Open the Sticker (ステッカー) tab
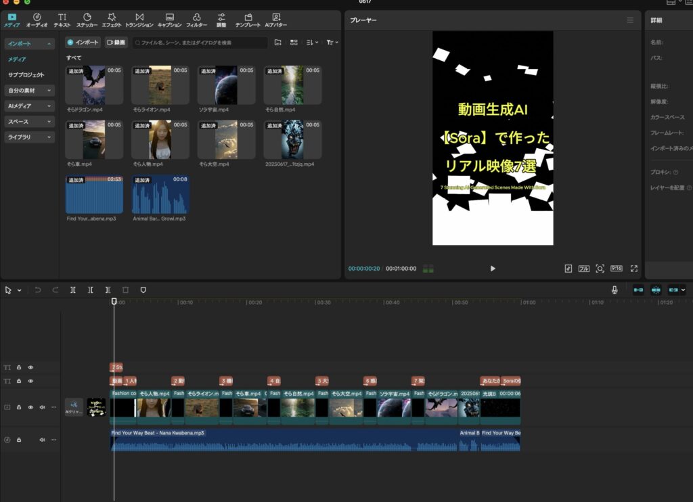Viewport: 693px width, 502px height. (87, 20)
